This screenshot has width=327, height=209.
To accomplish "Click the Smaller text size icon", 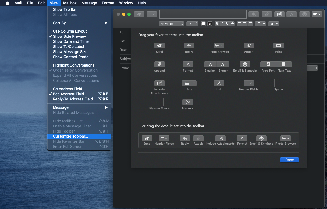I will click(210, 64).
